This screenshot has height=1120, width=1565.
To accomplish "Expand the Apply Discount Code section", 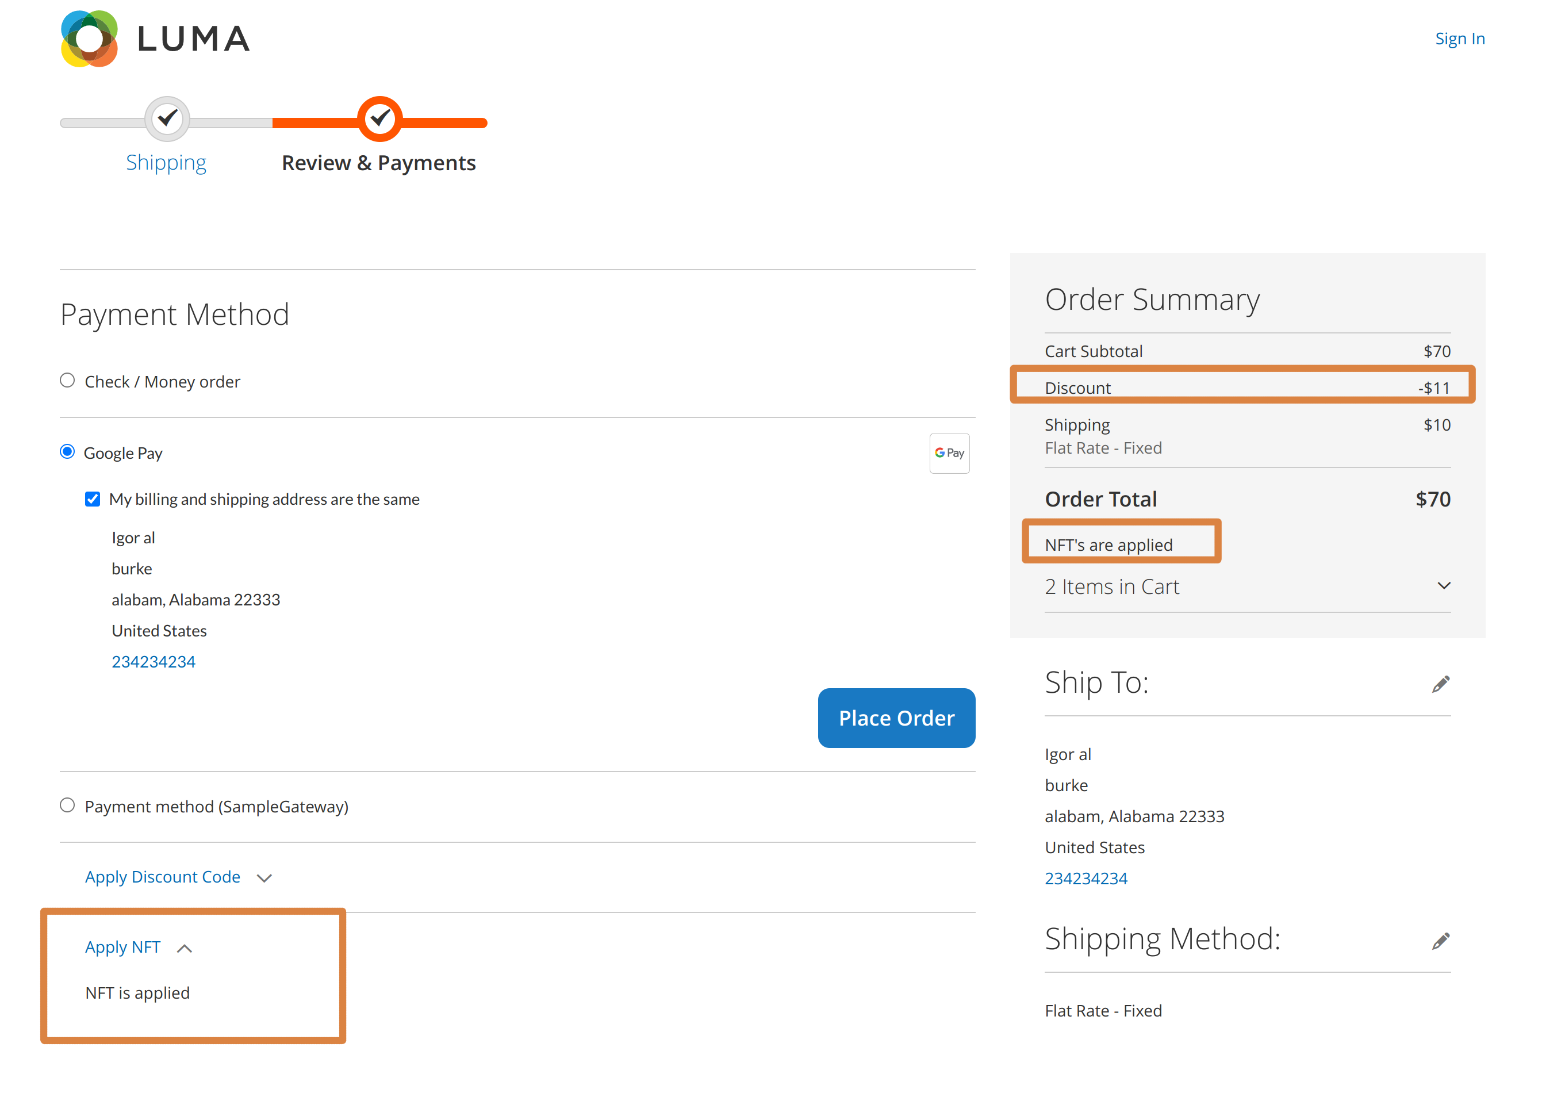I will pyautogui.click(x=178, y=875).
